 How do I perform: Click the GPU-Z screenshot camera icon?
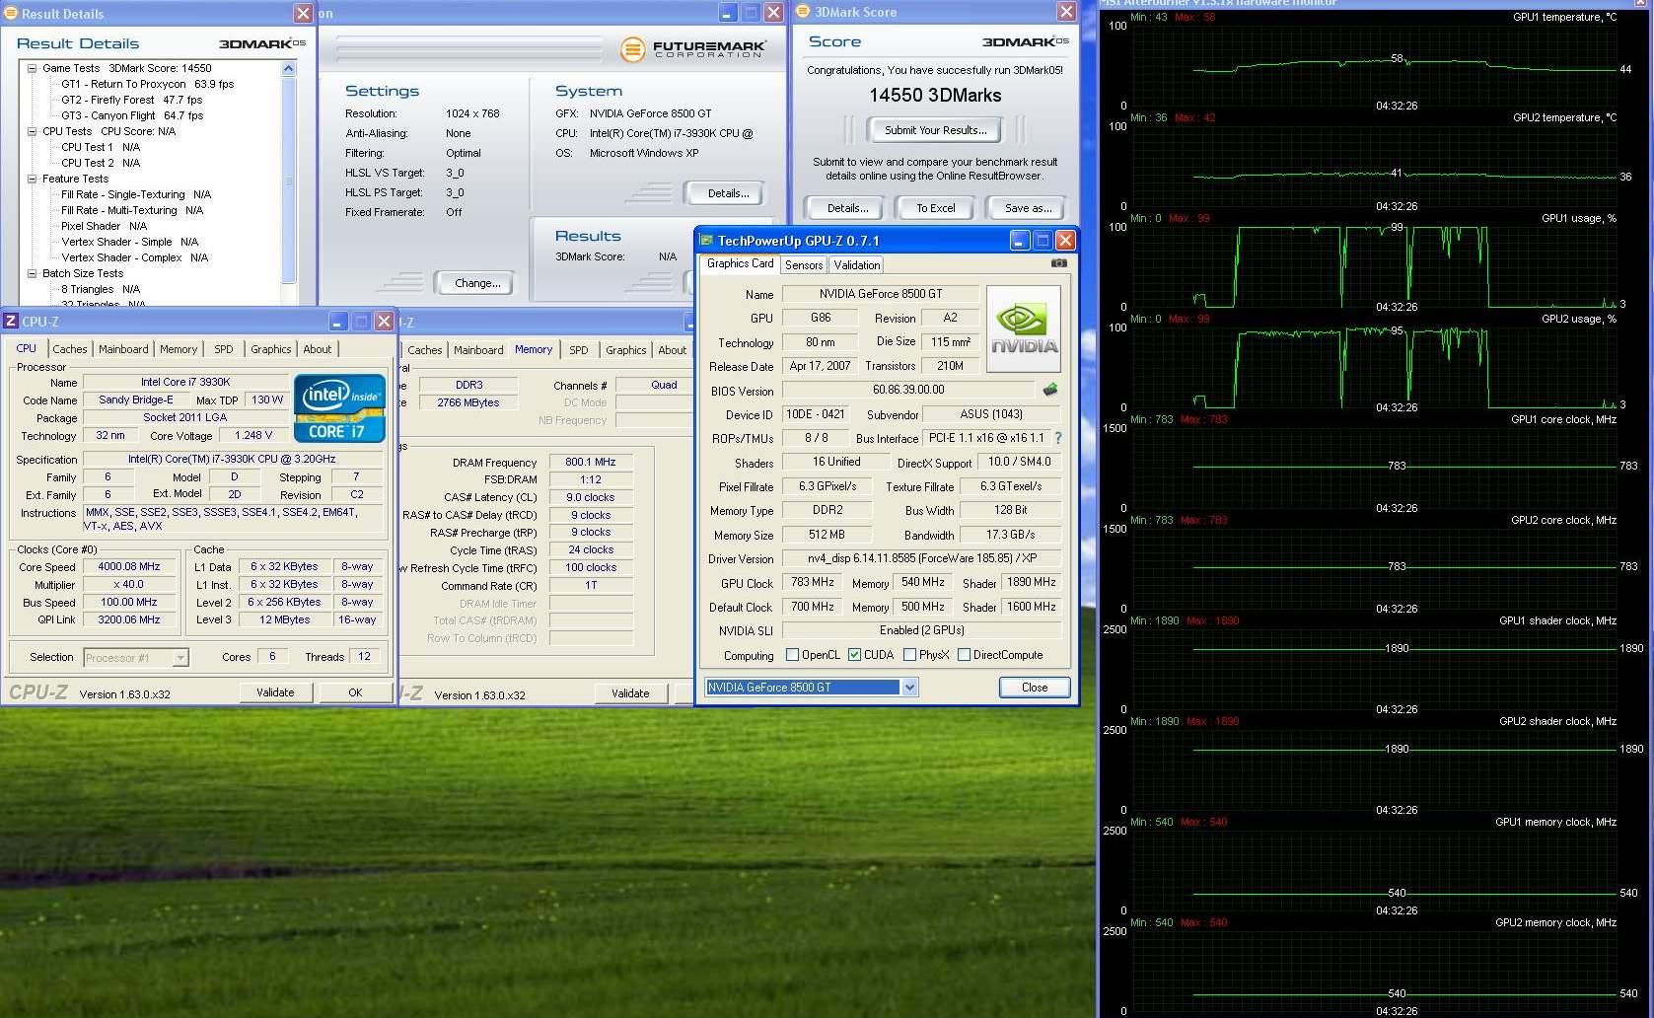1058,263
